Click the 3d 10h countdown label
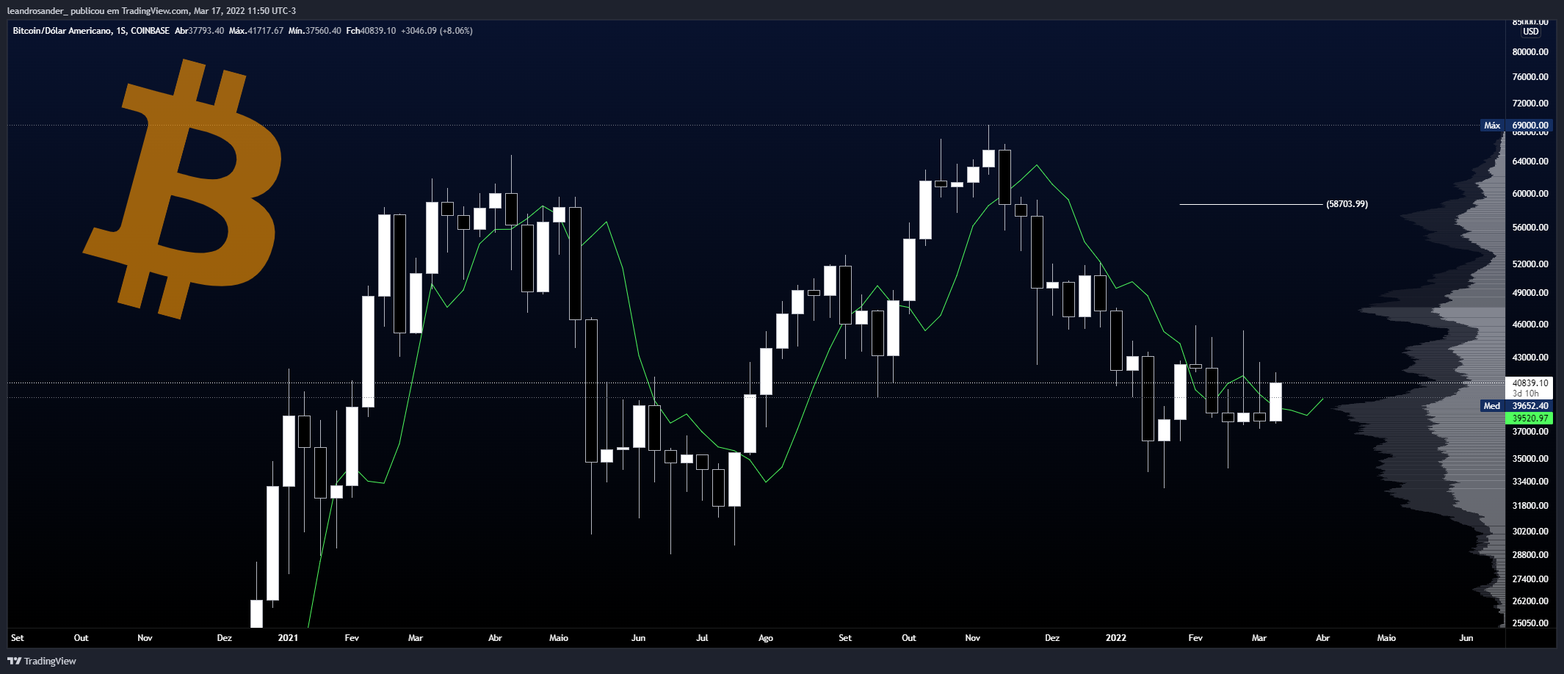 1525,394
